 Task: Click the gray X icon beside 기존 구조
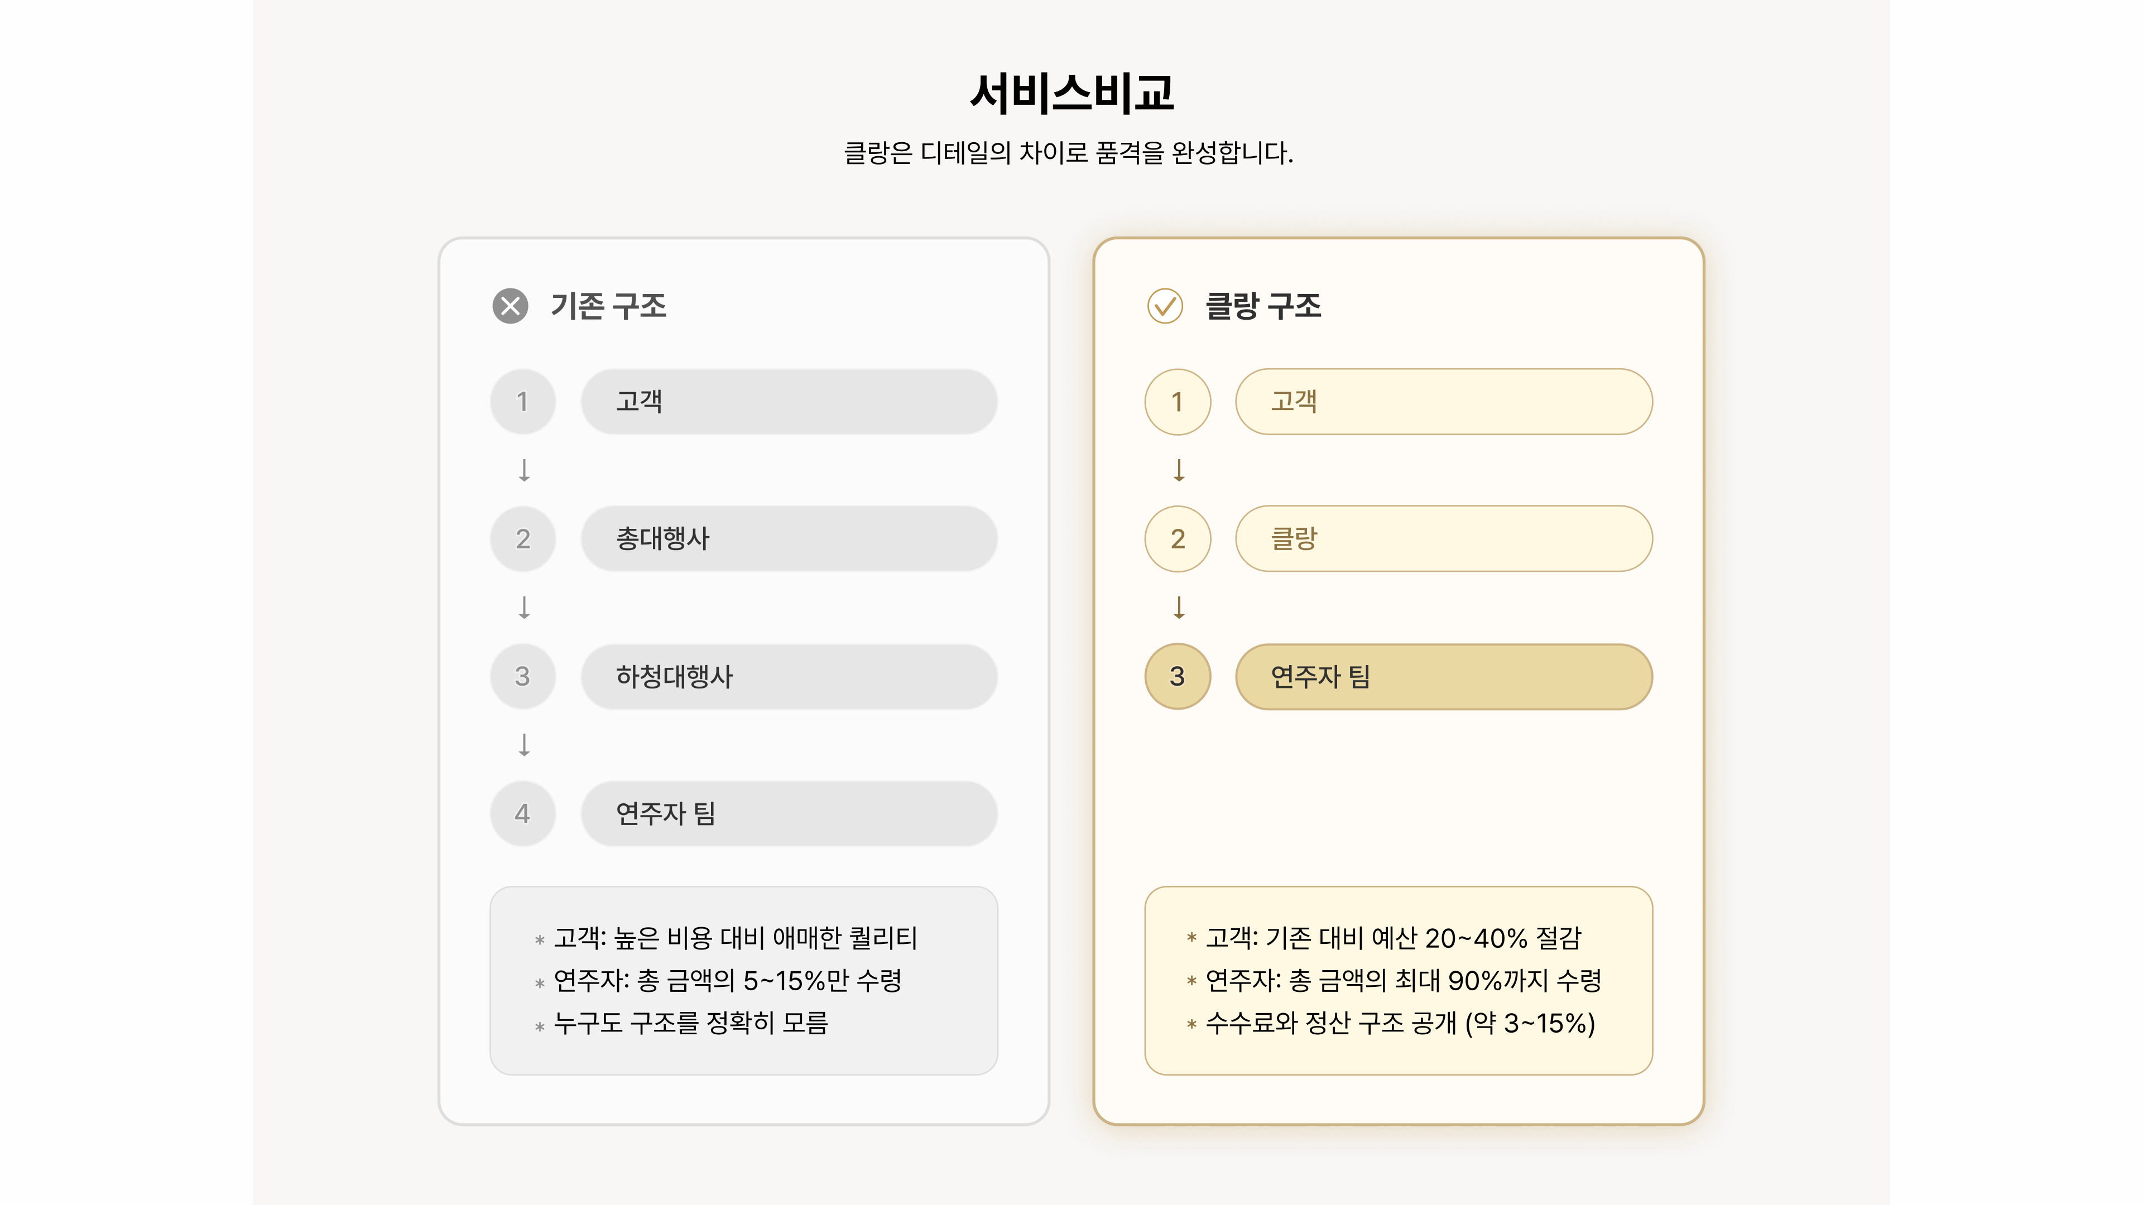[510, 306]
